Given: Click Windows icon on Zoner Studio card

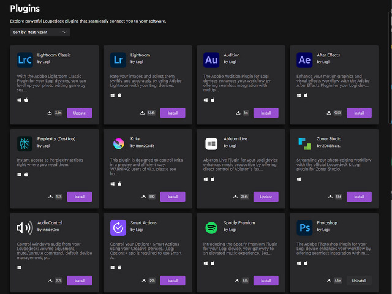Looking at the screenshot, I should coord(299,179).
